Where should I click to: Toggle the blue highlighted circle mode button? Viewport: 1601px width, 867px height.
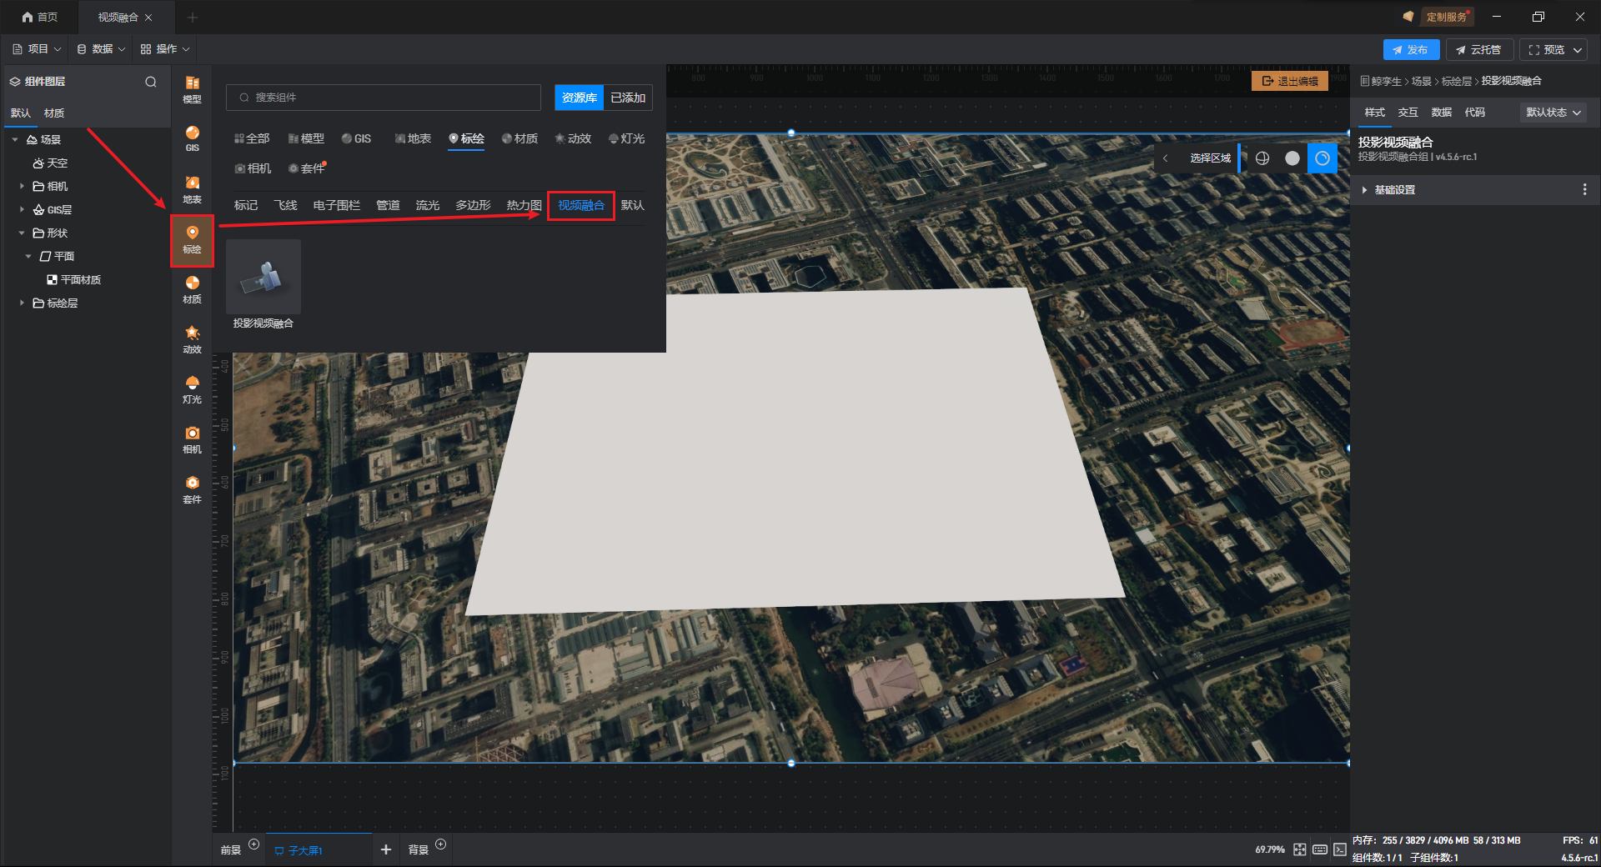(1322, 158)
